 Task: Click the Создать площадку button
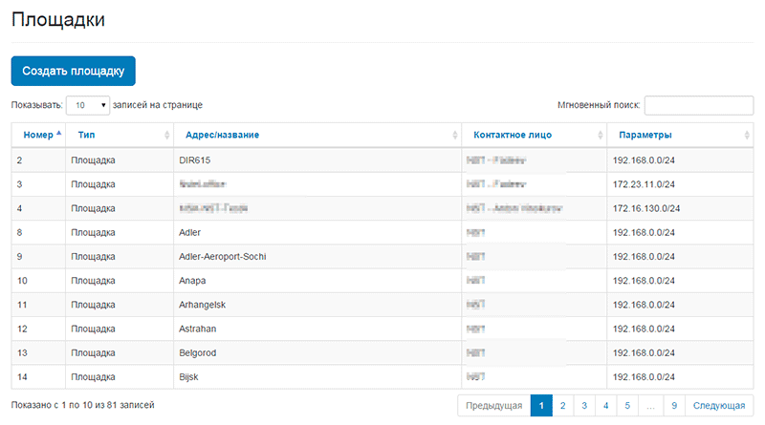pos(74,71)
